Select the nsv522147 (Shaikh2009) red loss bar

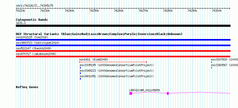[123, 51]
